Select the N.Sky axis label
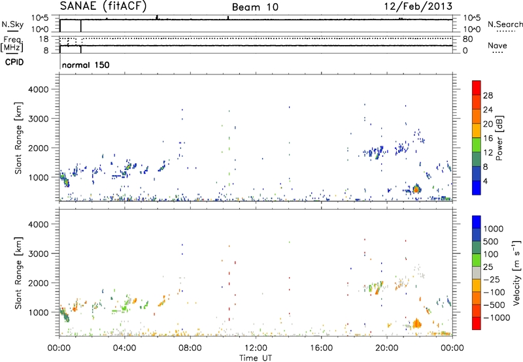Viewport: 523px width, 362px height. pyautogui.click(x=12, y=24)
